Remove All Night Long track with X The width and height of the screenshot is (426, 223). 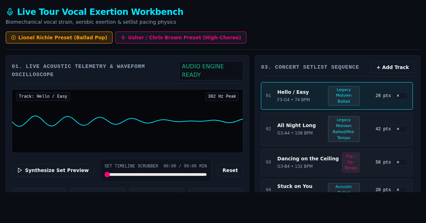pyautogui.click(x=401, y=129)
